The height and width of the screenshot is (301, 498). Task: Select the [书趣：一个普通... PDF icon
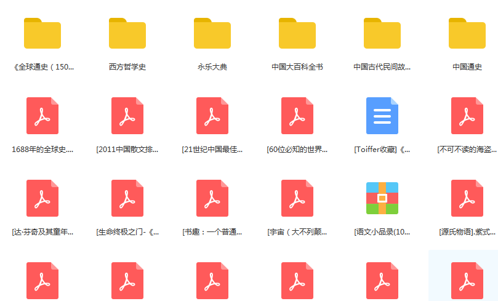(x=212, y=198)
